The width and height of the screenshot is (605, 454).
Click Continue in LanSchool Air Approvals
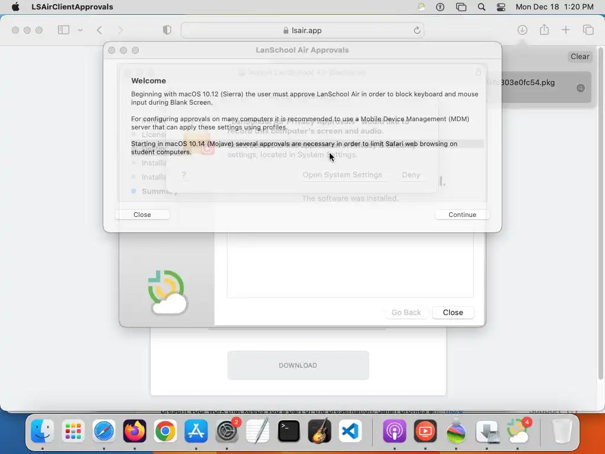(x=462, y=215)
